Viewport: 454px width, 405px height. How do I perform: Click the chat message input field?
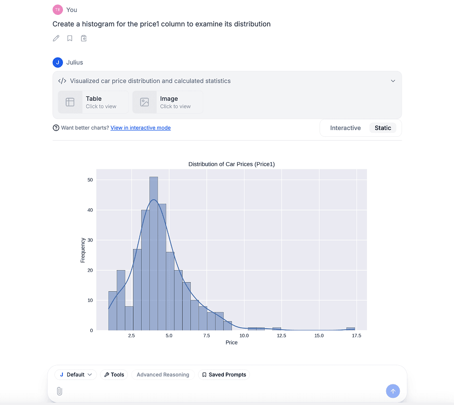(x=216, y=391)
